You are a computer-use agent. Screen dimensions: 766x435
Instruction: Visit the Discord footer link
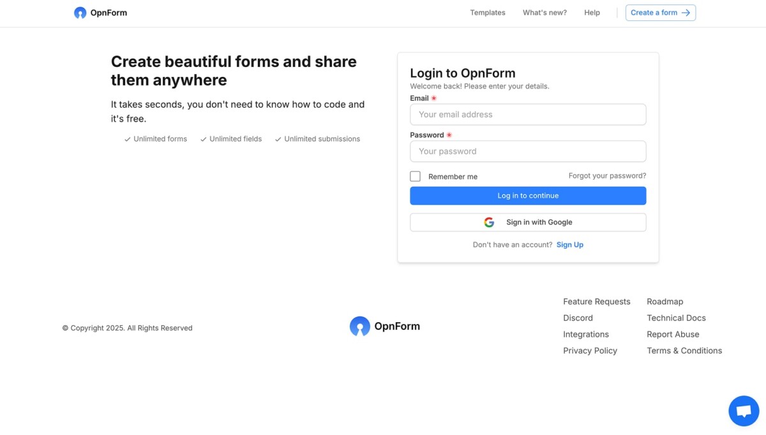pos(578,318)
